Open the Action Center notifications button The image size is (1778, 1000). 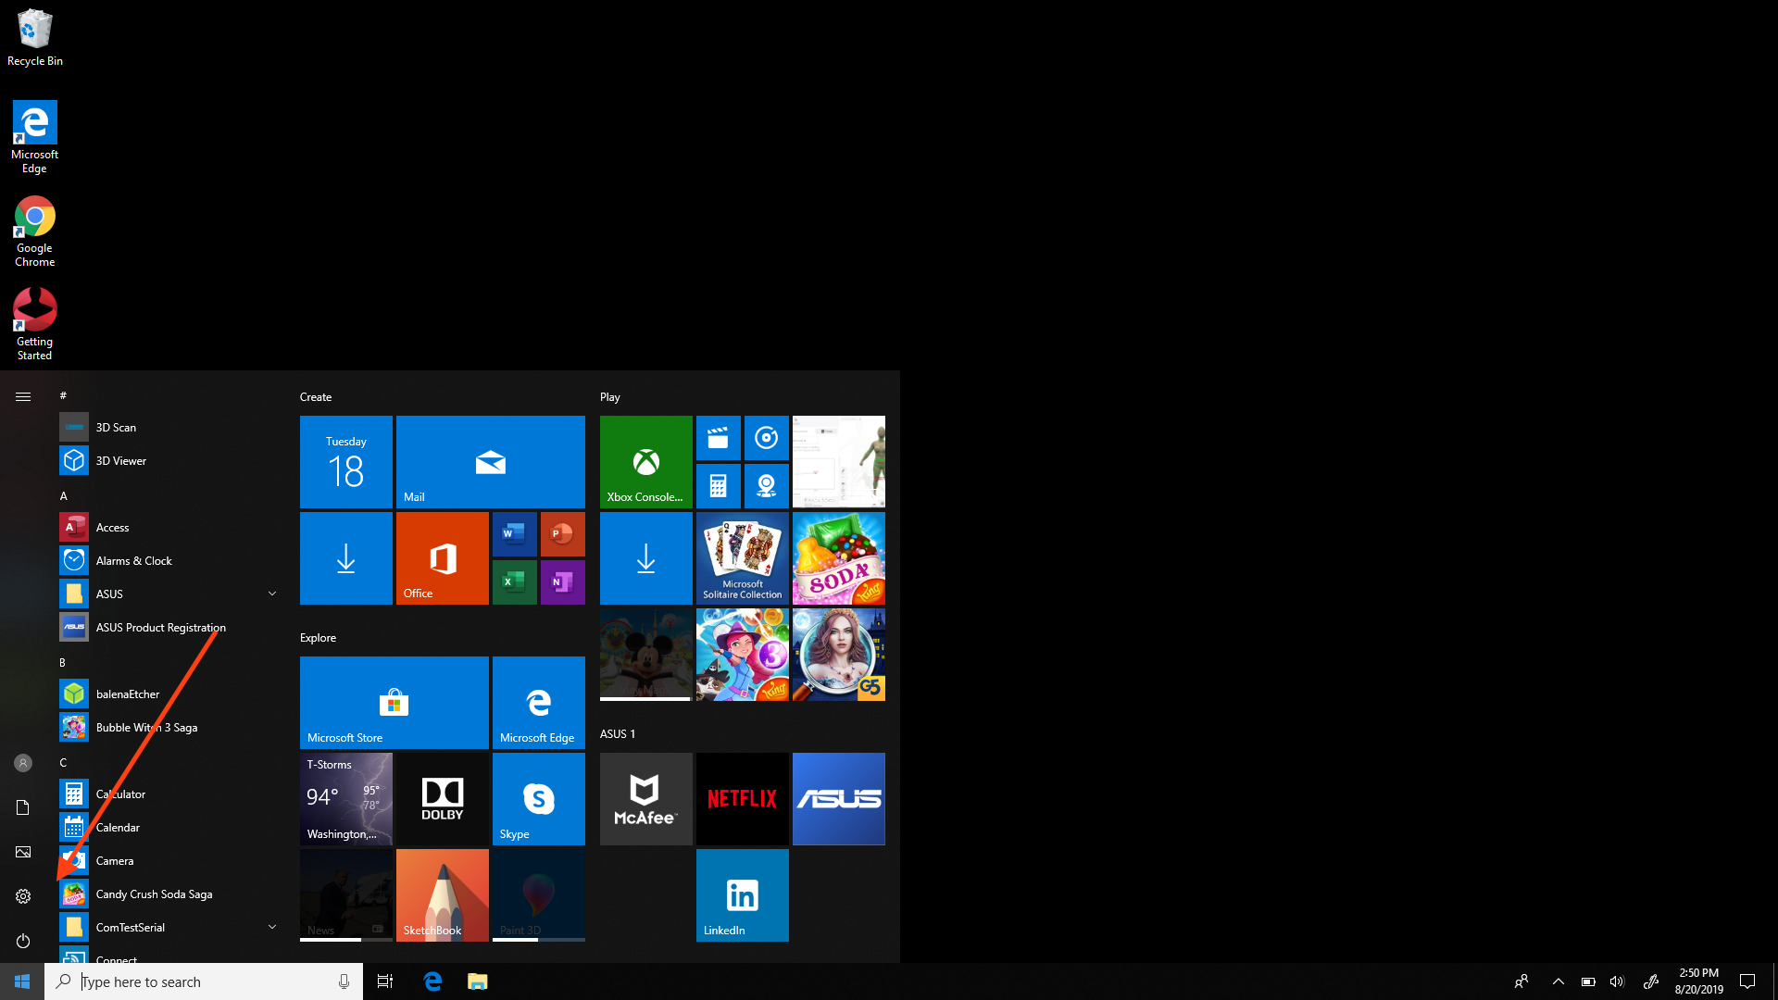(x=1747, y=981)
